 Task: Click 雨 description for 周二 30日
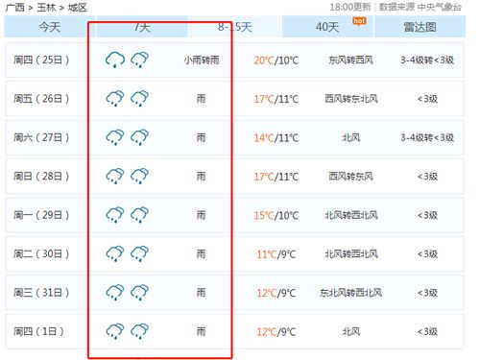201,253
